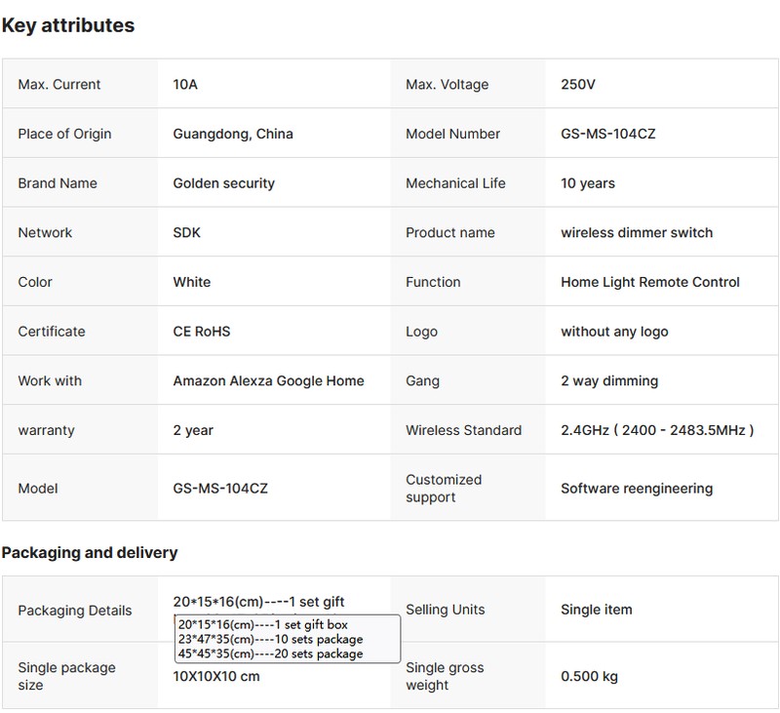Click the "Packaging and delivery" heading
The image size is (780, 713).
coord(90,553)
